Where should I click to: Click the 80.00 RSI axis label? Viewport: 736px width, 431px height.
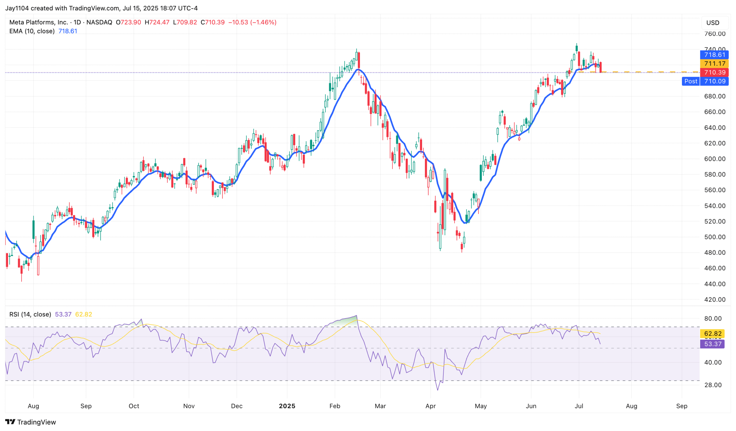[713, 319]
